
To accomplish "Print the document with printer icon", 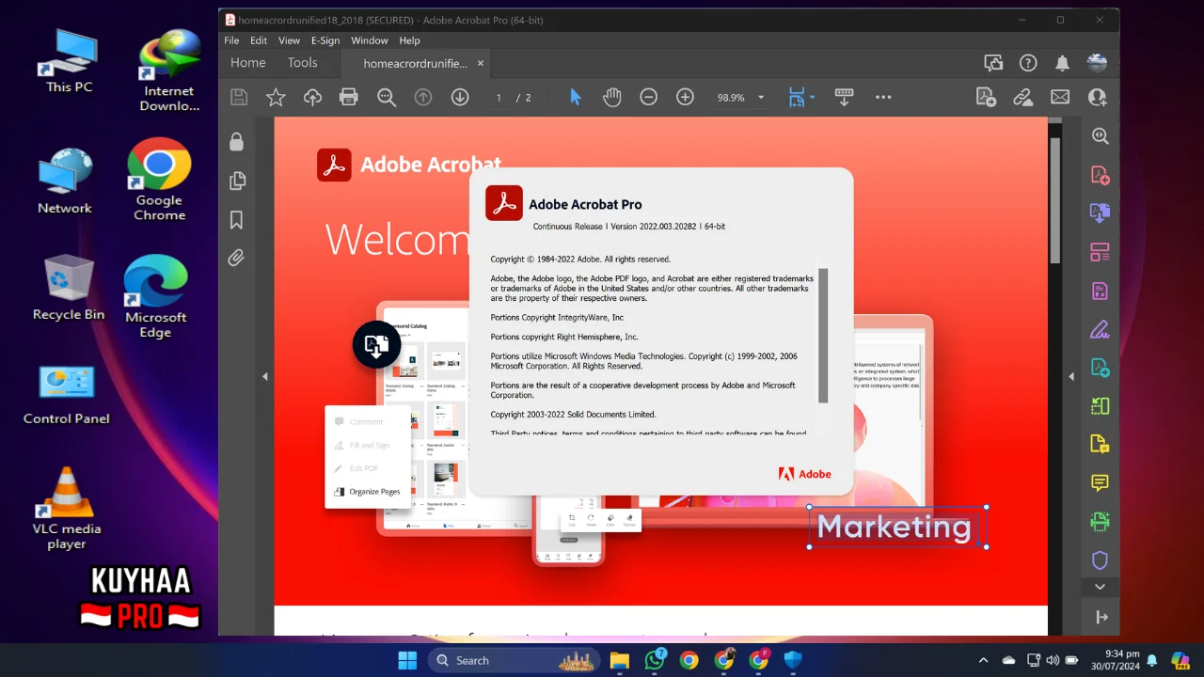I will tap(349, 97).
